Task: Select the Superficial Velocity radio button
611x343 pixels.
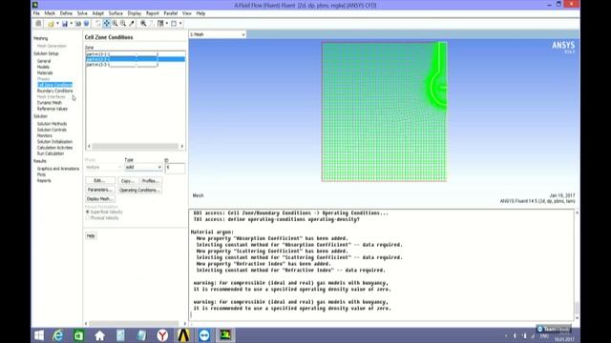Action: [x=88, y=212]
